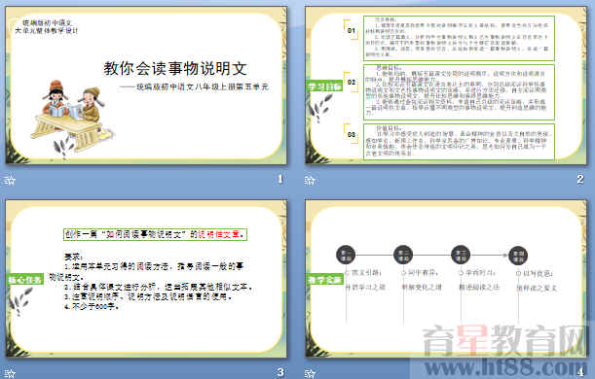
Task: Click the green 核心任务 label on slide 3
Action: tap(24, 280)
